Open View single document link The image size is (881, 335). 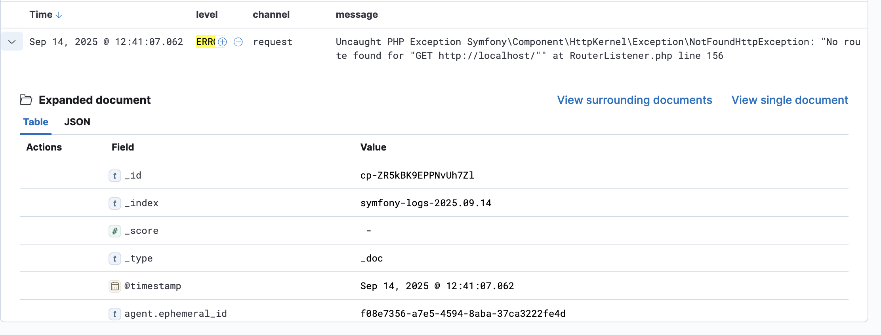[x=789, y=100]
